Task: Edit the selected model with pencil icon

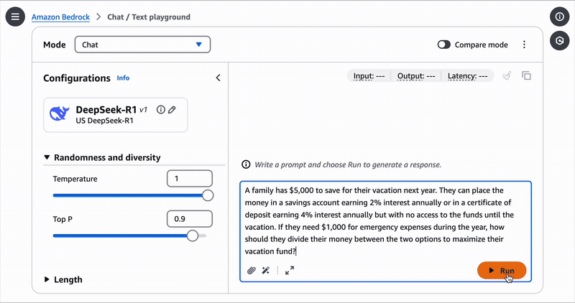Action: (172, 110)
